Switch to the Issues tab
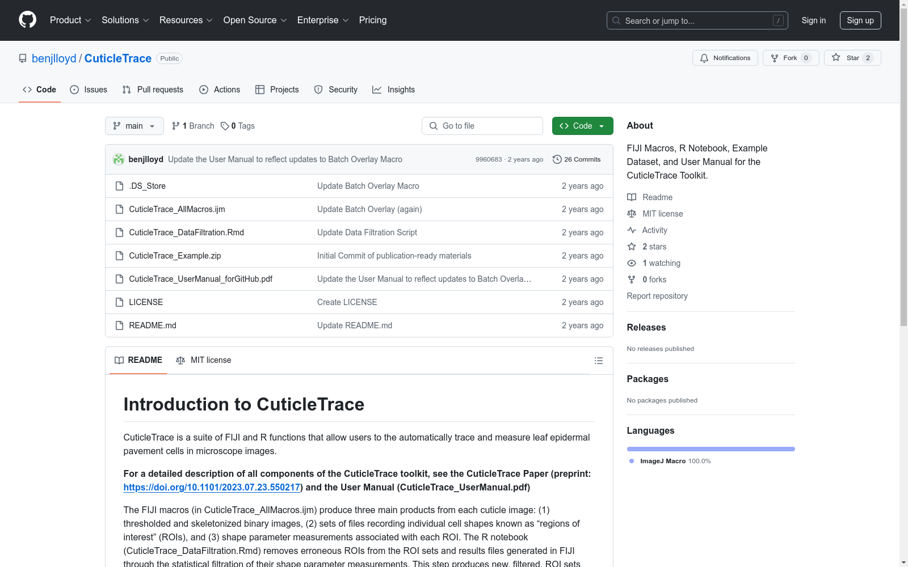 point(89,90)
